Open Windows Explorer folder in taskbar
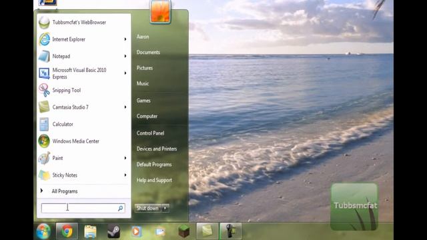 point(90,232)
